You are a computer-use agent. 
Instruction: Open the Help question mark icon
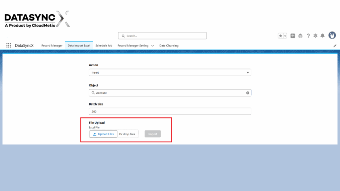tap(308, 36)
